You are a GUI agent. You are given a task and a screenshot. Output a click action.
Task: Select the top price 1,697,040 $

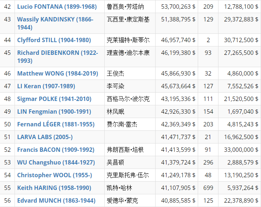click(243, 111)
